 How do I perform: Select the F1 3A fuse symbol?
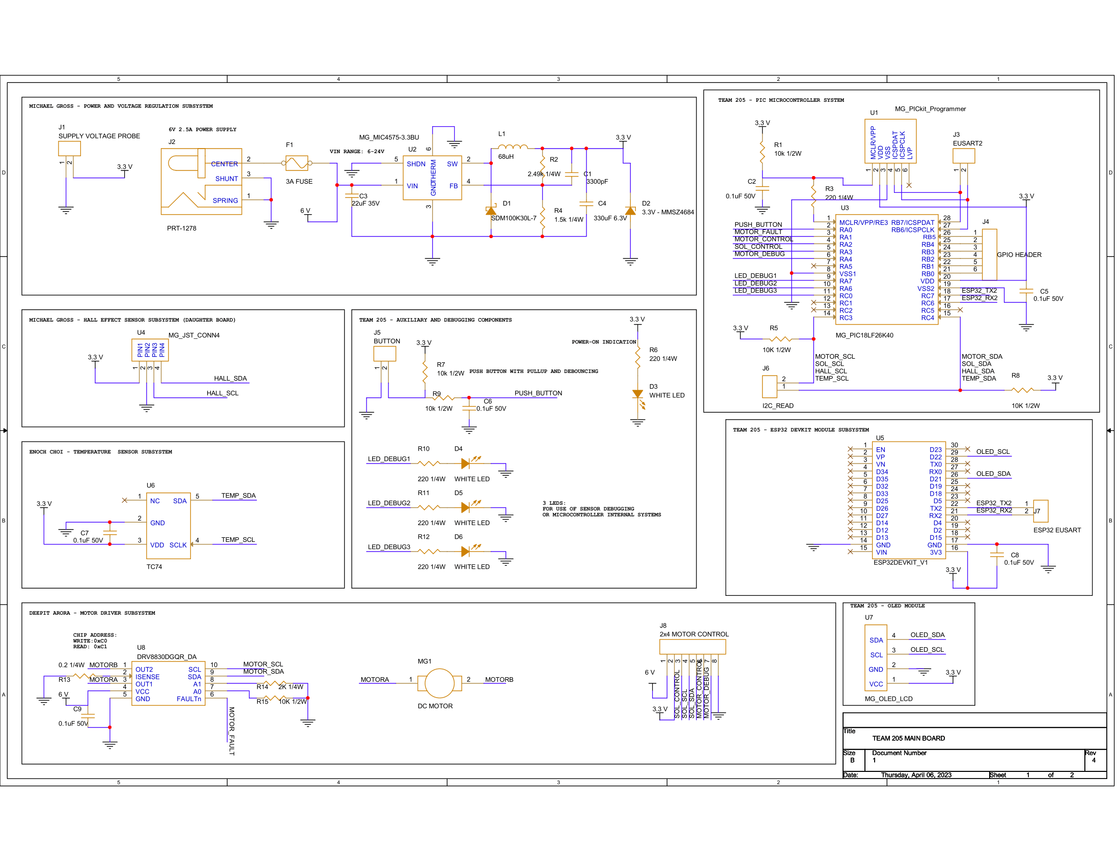tap(297, 163)
